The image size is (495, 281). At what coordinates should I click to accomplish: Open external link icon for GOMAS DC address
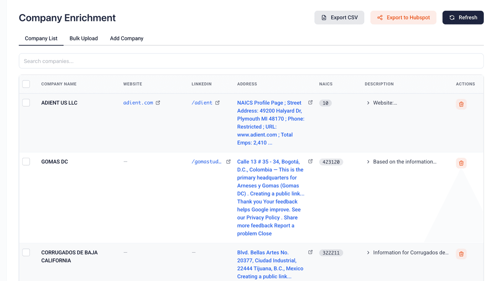310,162
